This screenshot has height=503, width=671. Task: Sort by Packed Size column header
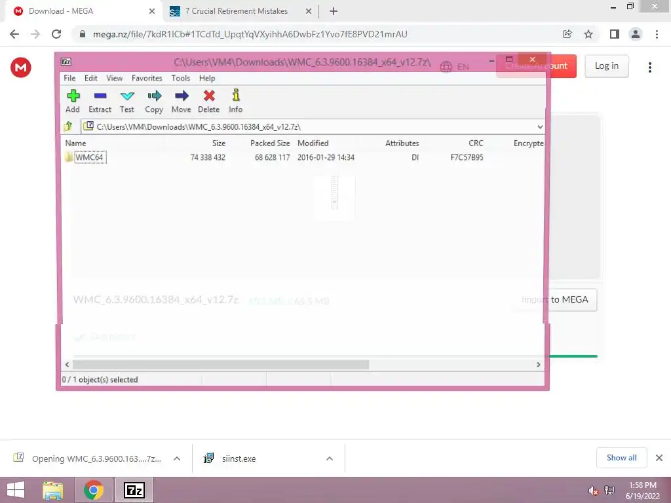(x=270, y=143)
